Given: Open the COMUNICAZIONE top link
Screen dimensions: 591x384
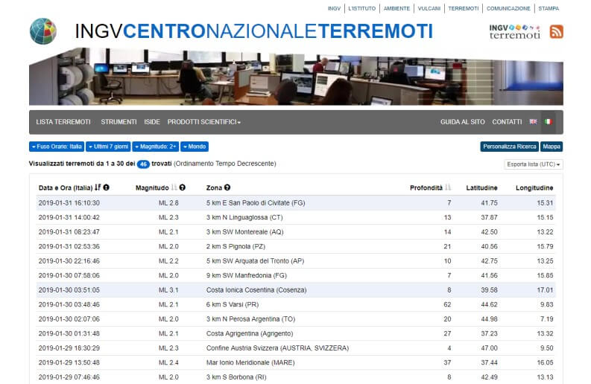Looking at the screenshot, I should (x=508, y=8).
